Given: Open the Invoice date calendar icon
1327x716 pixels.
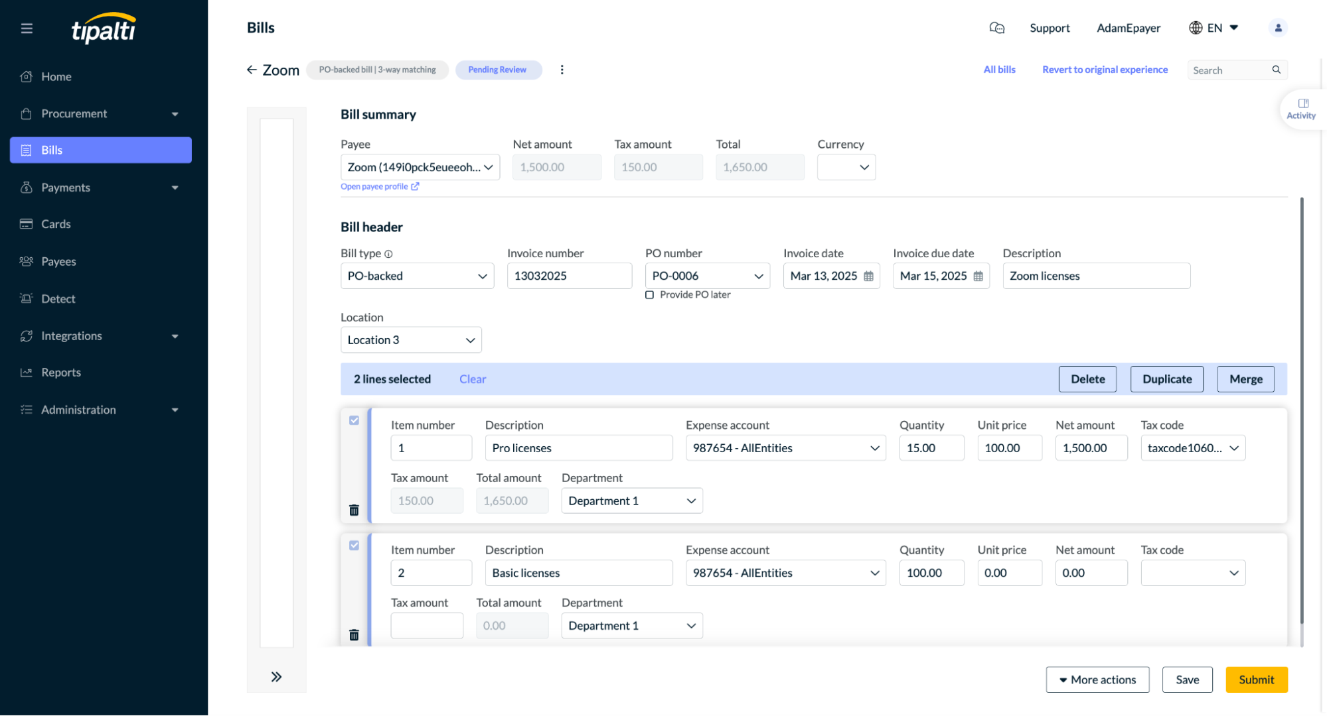Looking at the screenshot, I should coord(868,276).
